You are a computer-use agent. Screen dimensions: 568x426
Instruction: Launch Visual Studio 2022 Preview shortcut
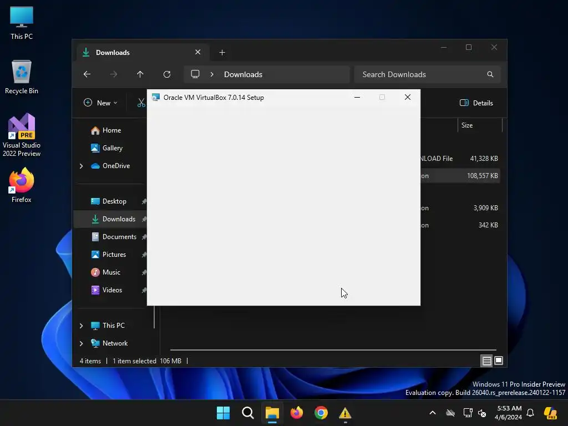pos(22,135)
